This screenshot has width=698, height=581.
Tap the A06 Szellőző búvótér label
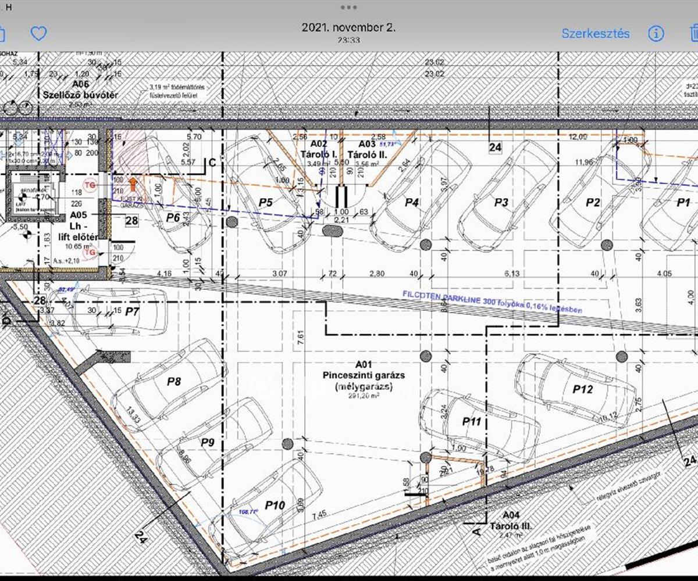80,89
